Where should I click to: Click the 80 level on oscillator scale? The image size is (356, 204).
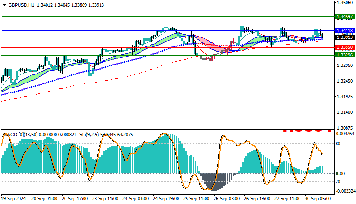(x=338, y=144)
